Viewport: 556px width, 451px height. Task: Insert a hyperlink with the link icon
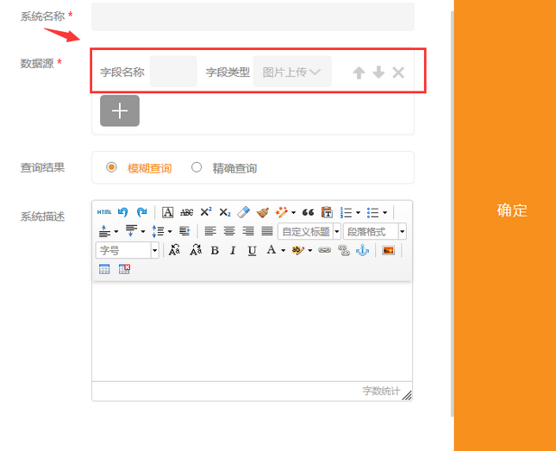point(325,250)
